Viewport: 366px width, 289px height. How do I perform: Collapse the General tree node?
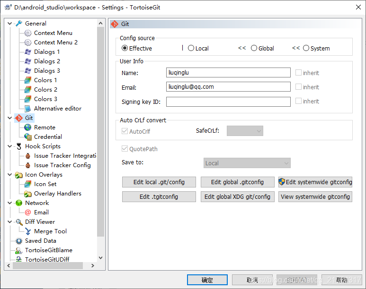tap(10, 23)
